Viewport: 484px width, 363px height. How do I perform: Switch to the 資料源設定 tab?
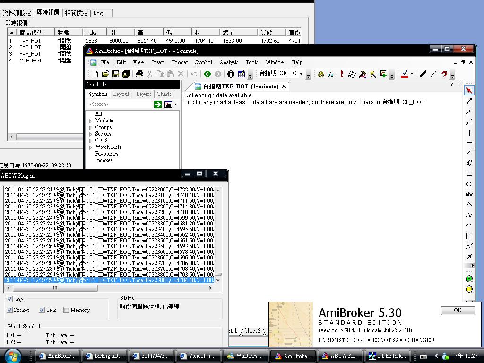click(17, 13)
